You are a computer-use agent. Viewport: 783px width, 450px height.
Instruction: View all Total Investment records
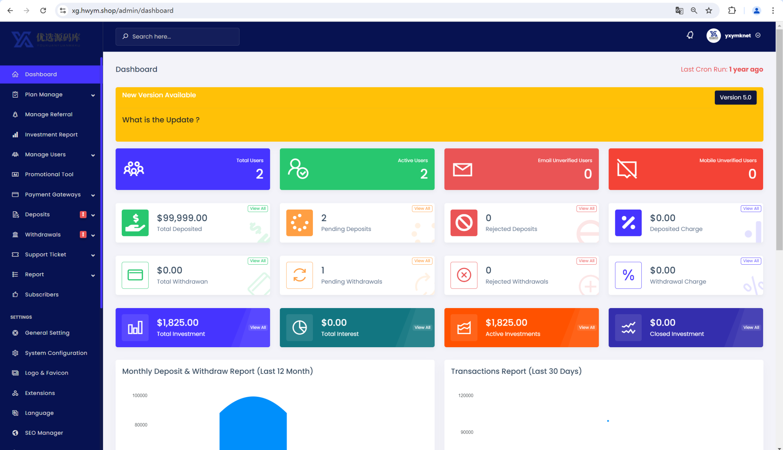[258, 328]
